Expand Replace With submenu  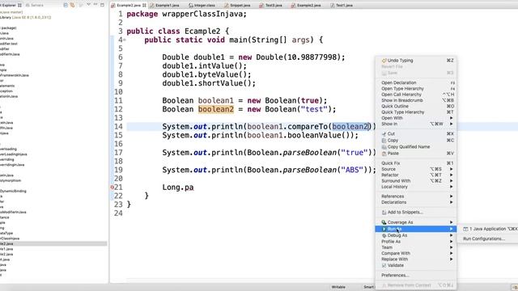point(416,259)
